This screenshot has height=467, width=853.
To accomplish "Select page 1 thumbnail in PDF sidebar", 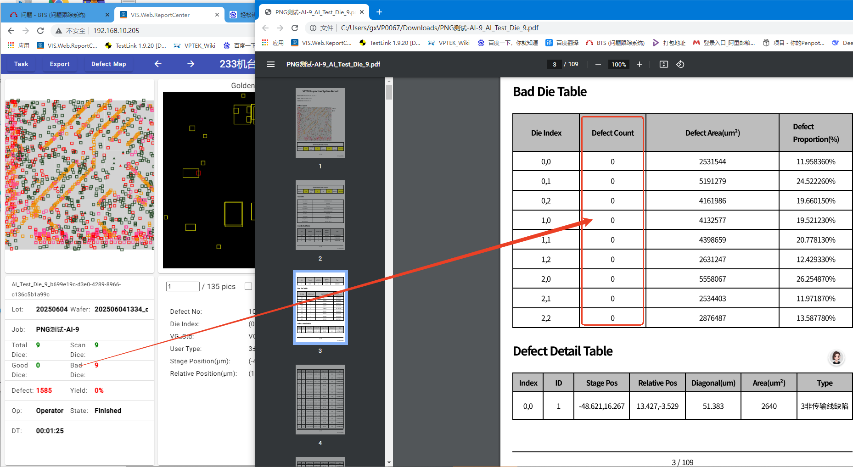I will (320, 123).
